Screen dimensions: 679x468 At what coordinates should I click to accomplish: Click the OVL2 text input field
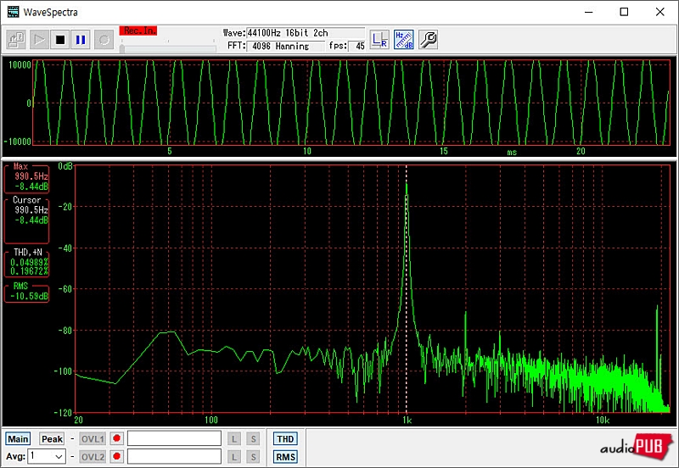coord(174,457)
